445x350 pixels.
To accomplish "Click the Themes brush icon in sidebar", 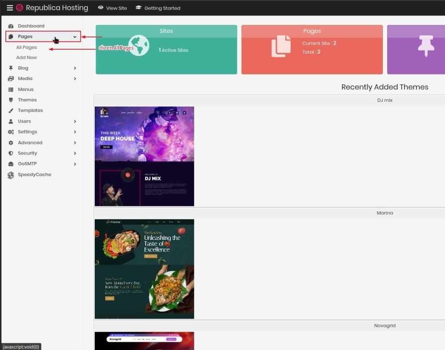I will click(x=11, y=100).
